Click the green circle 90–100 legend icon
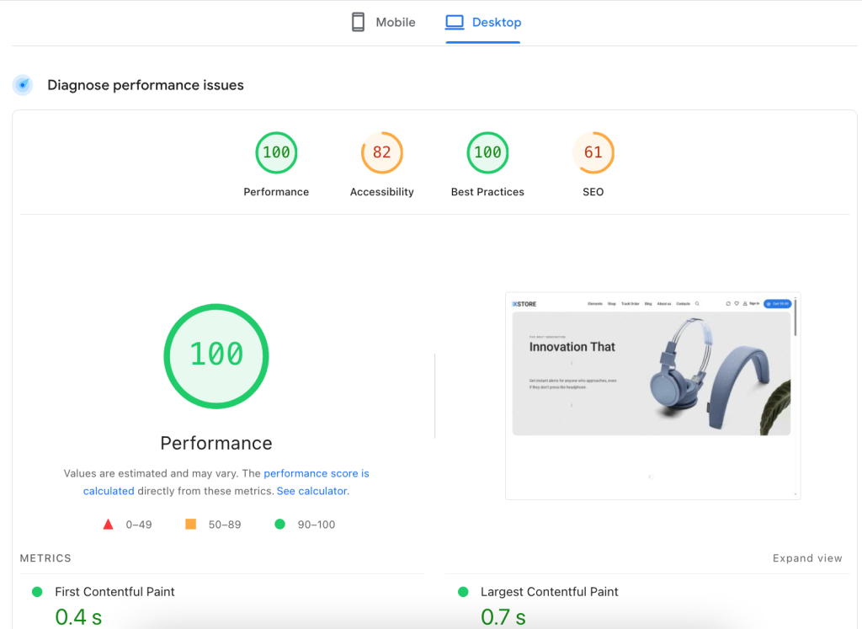The image size is (862, 629). click(279, 525)
